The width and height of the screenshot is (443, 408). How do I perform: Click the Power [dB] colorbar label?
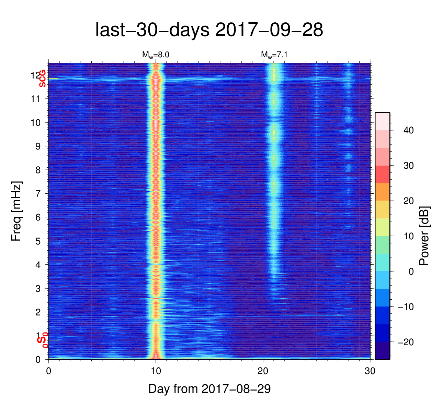point(424,236)
